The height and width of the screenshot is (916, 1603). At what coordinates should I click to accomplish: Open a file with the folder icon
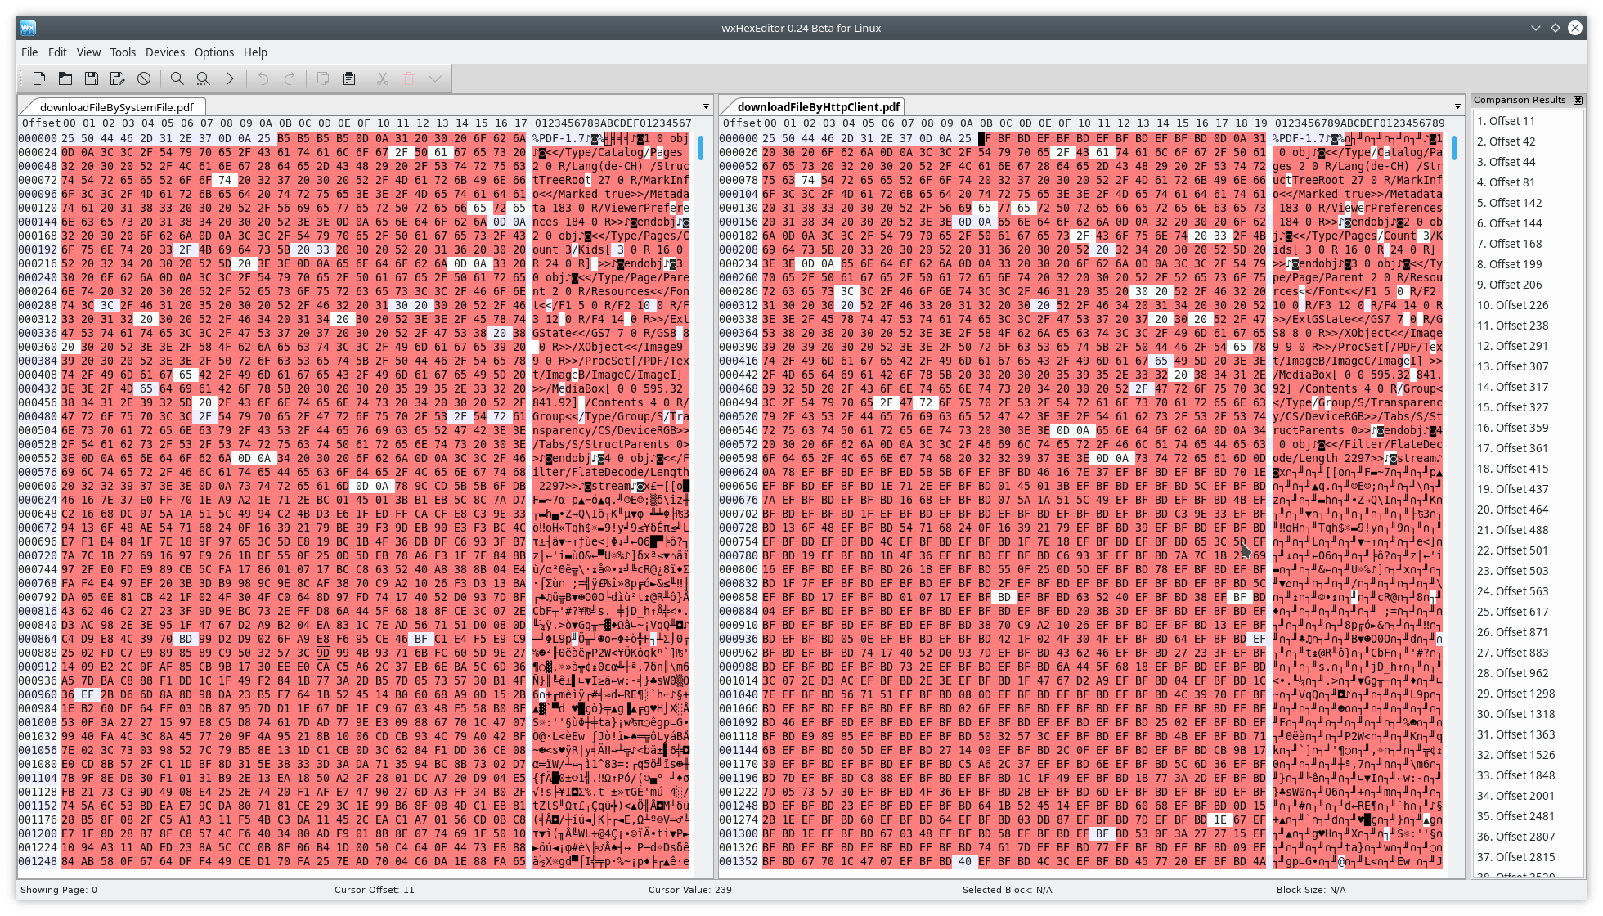point(65,79)
